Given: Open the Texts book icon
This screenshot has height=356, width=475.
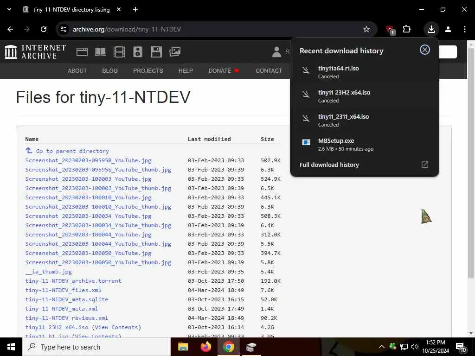Looking at the screenshot, I should 101,52.
